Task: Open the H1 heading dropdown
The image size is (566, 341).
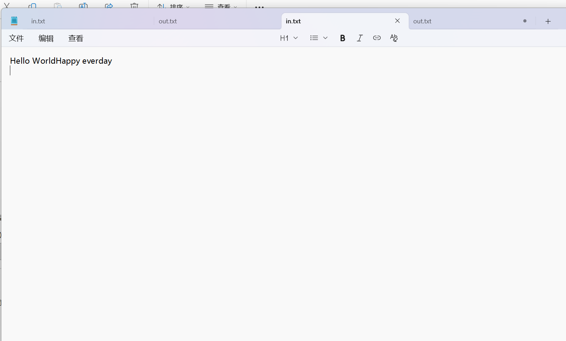Action: tap(289, 38)
